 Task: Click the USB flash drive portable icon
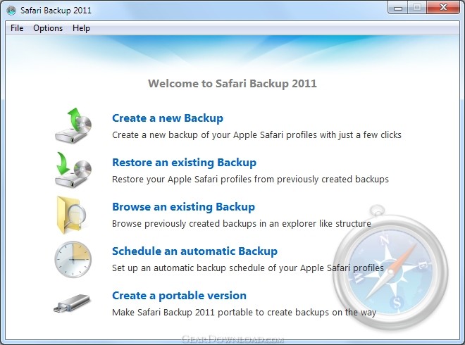(x=72, y=303)
